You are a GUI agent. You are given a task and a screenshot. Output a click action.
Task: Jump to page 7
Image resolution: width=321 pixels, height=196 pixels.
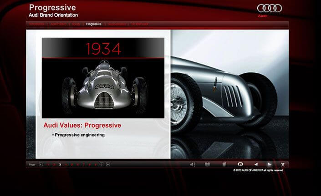(x=83, y=165)
